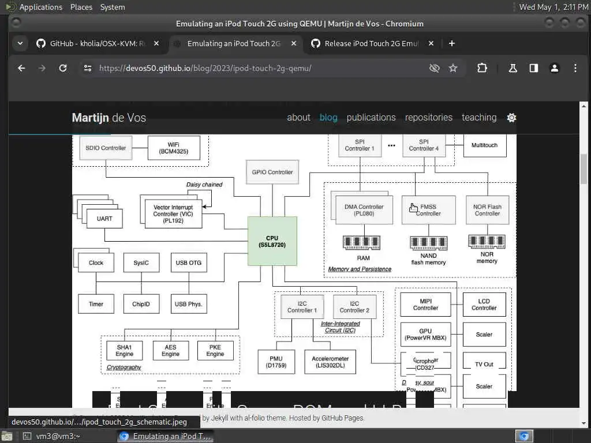Open the Places menu
Screen dimensions: 591x443
[81, 7]
